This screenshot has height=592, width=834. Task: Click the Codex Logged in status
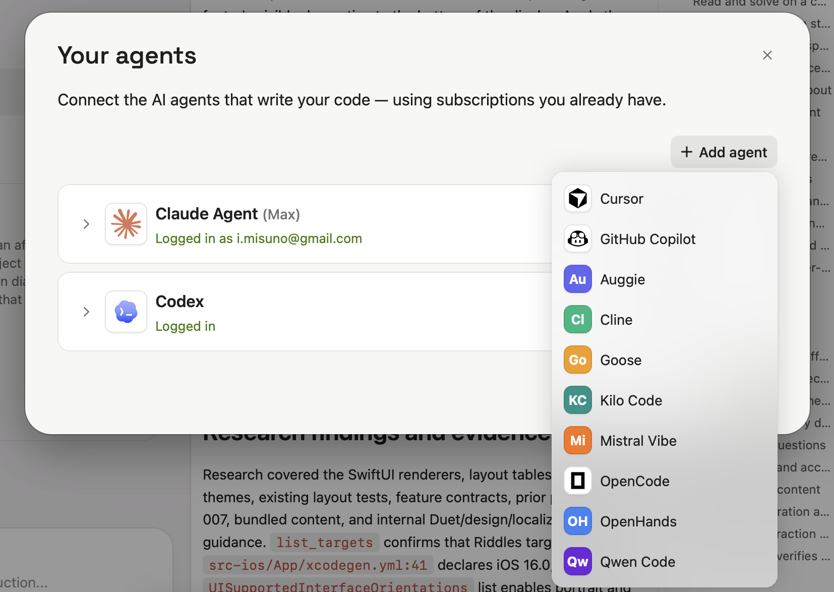click(185, 326)
